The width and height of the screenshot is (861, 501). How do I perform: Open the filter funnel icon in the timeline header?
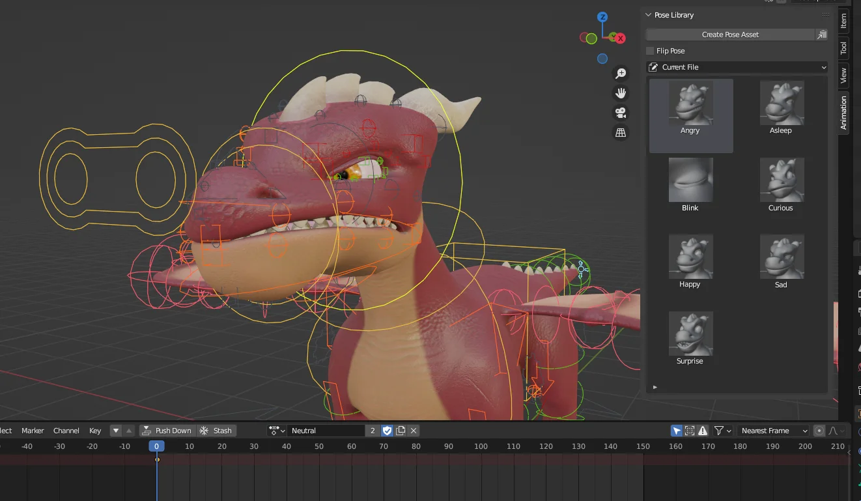pyautogui.click(x=718, y=430)
